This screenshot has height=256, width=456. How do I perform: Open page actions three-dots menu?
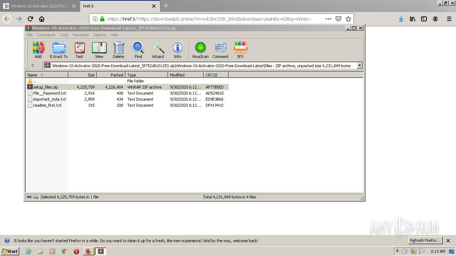(x=328, y=19)
